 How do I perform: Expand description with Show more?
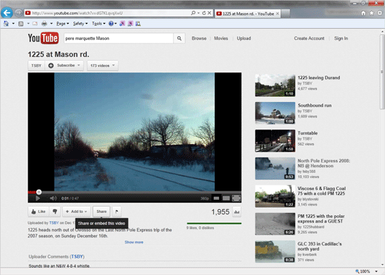(x=134, y=242)
